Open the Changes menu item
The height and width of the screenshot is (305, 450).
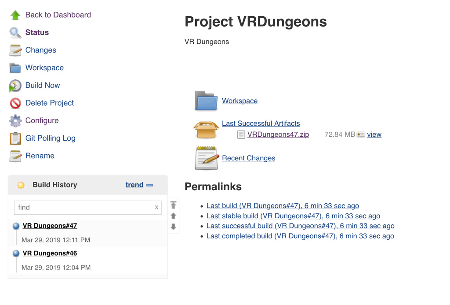40,50
